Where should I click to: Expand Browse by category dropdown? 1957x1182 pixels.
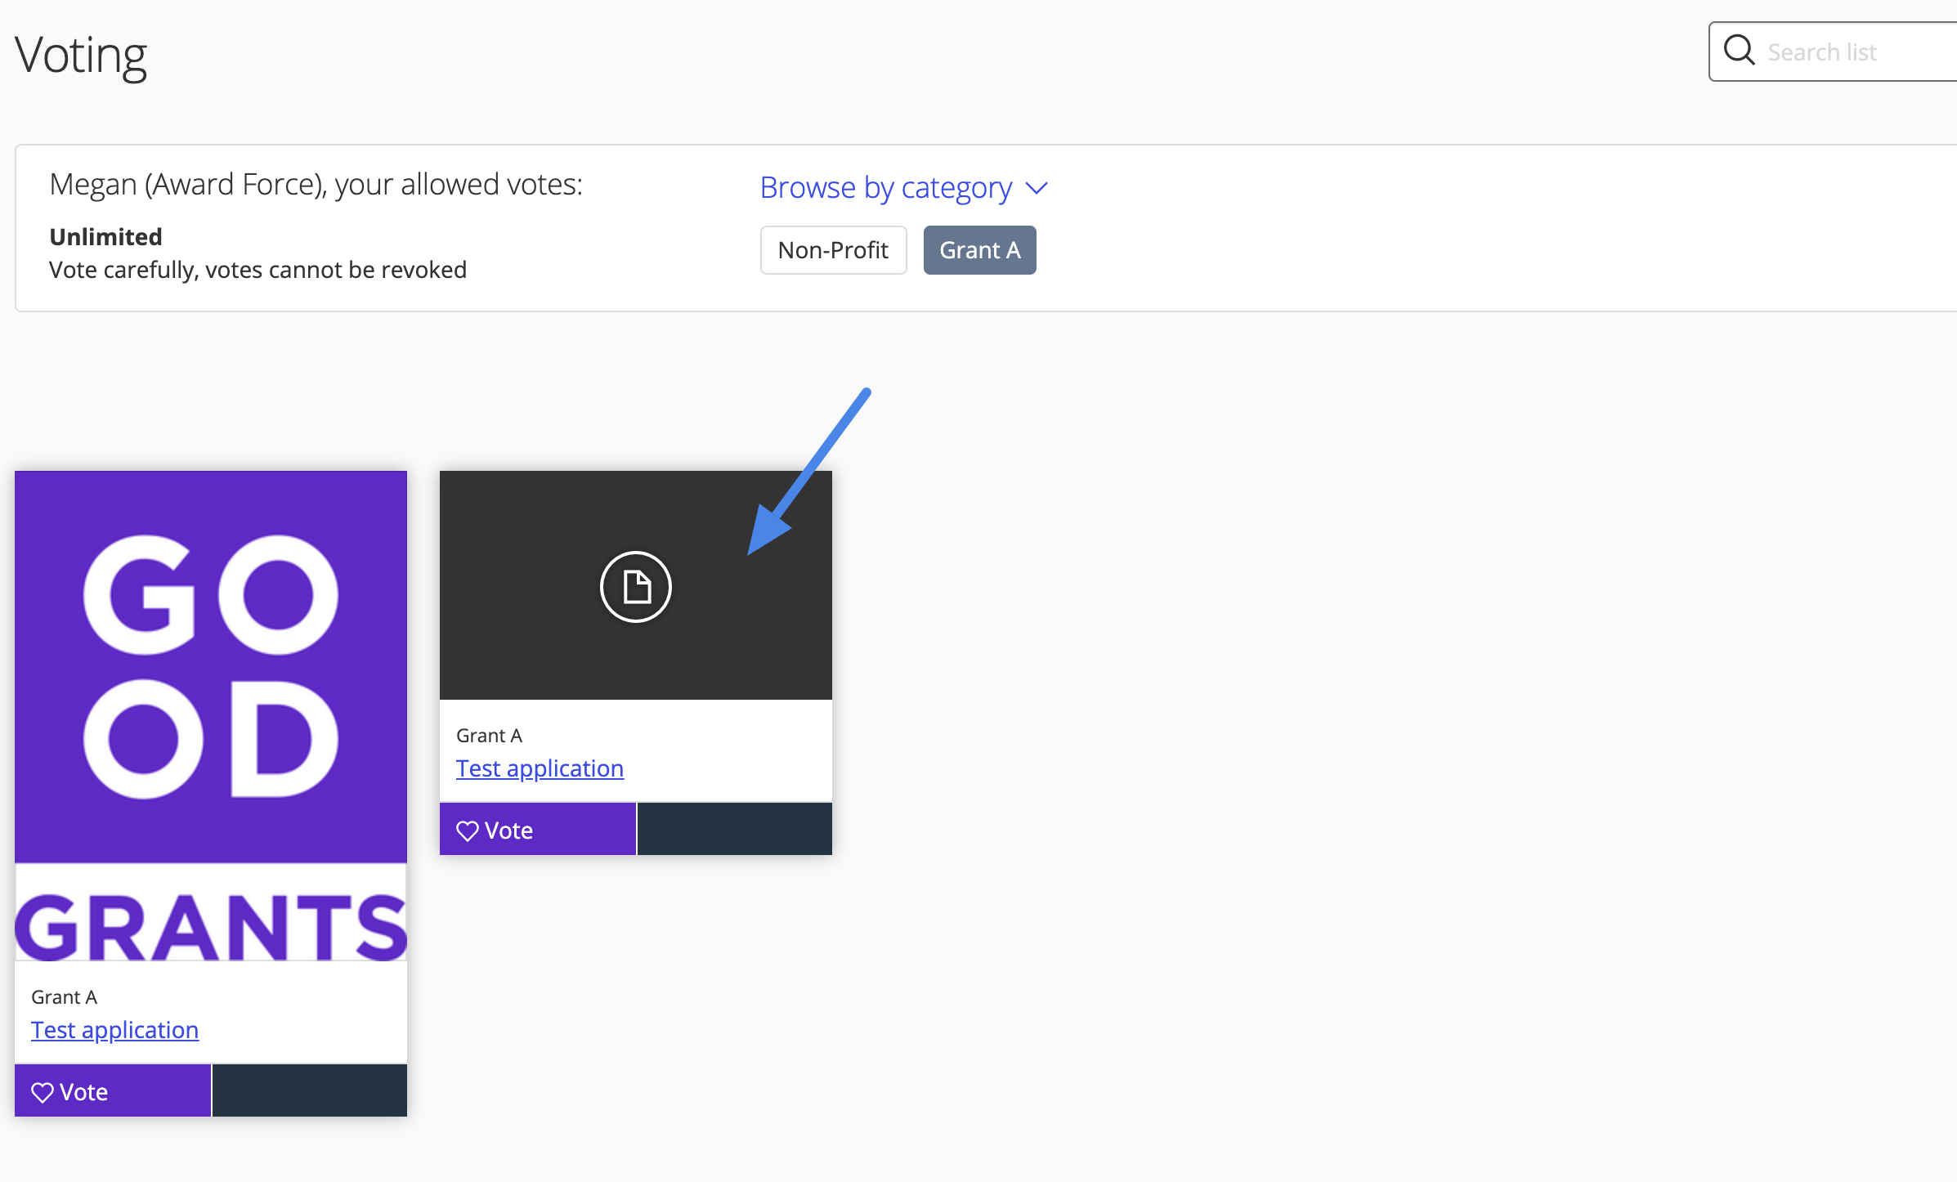click(x=904, y=187)
